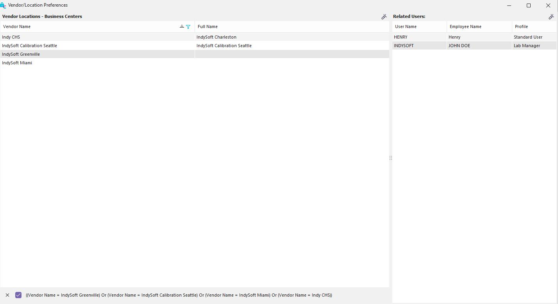Remove the filter using the X icon
Viewport: 558px width, 304px height.
coord(7,295)
